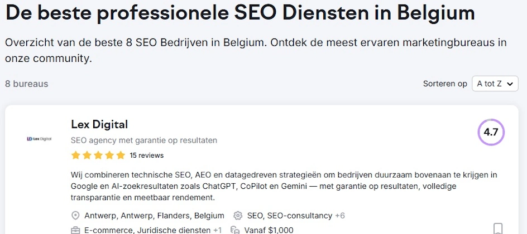527x234 pixels.
Task: Click the five-star rating icons
Action: pos(98,155)
